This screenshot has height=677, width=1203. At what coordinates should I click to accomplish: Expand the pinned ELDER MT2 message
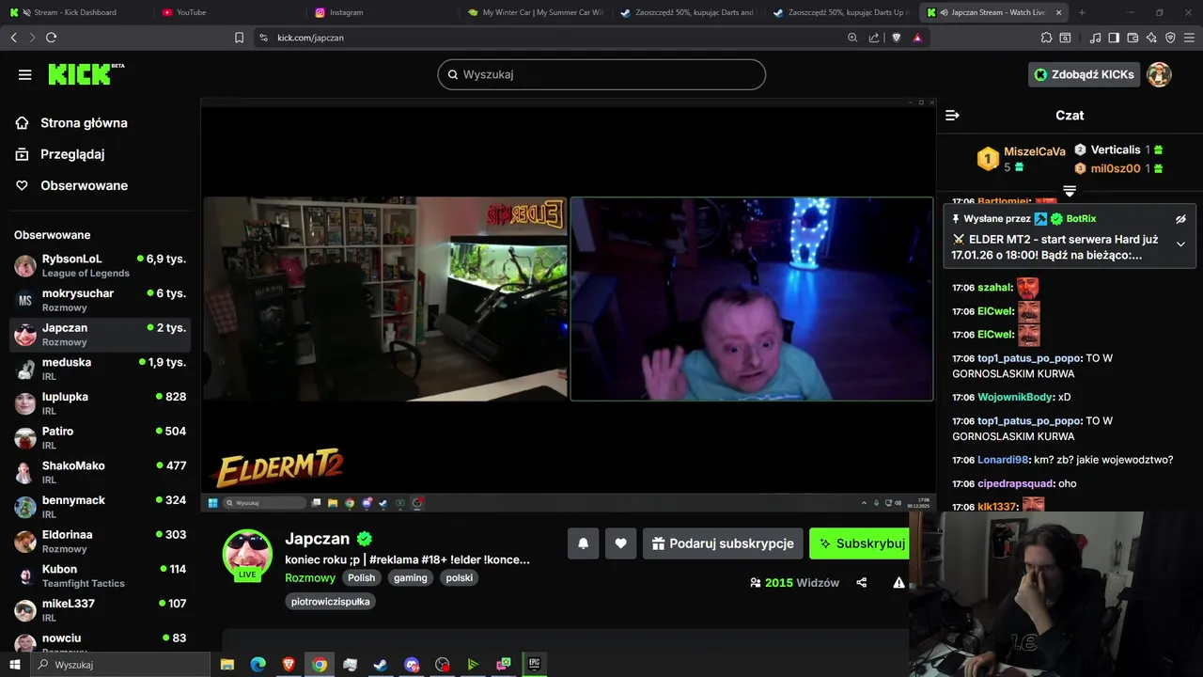[x=1180, y=244]
